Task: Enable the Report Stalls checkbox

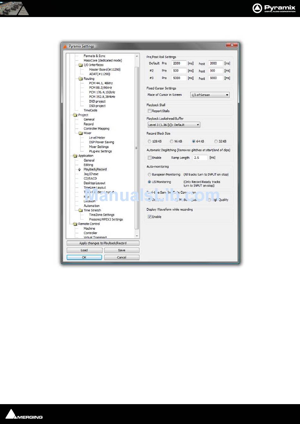Action: coord(149,111)
